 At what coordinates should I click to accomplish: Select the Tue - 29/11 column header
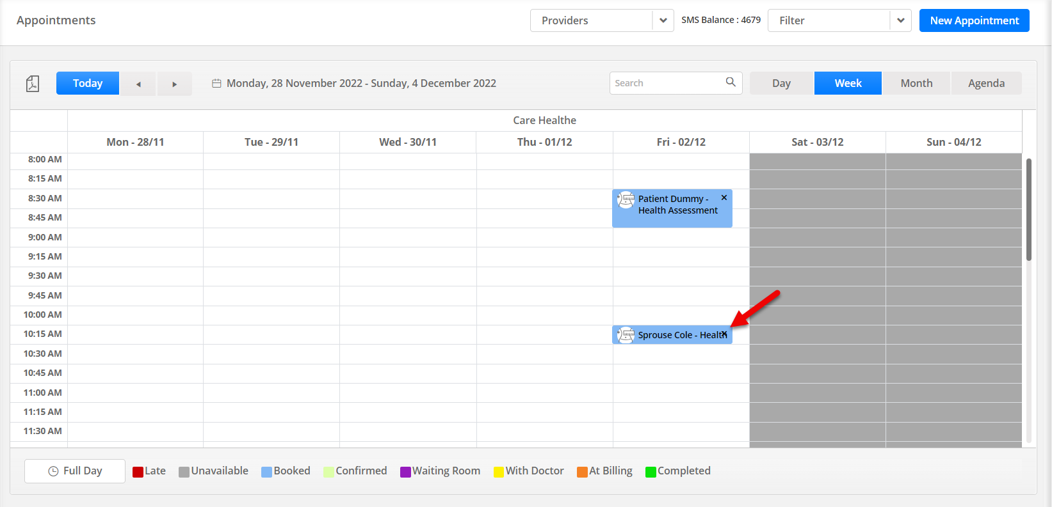click(x=271, y=142)
